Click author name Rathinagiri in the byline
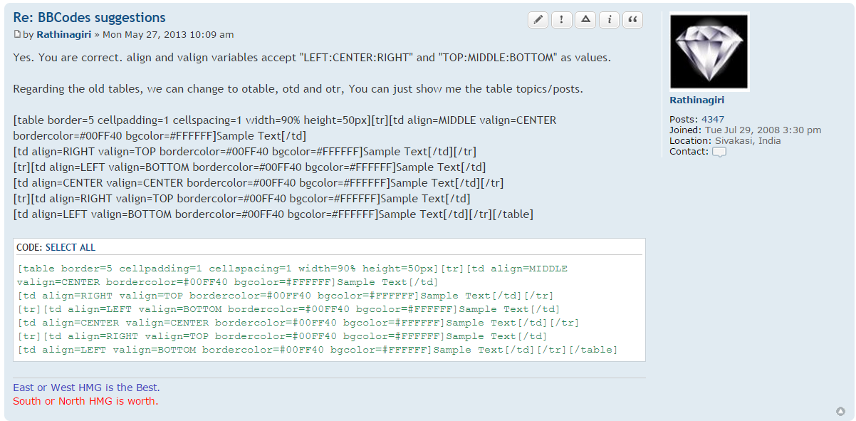Screen dimensions: 856x421 64,34
